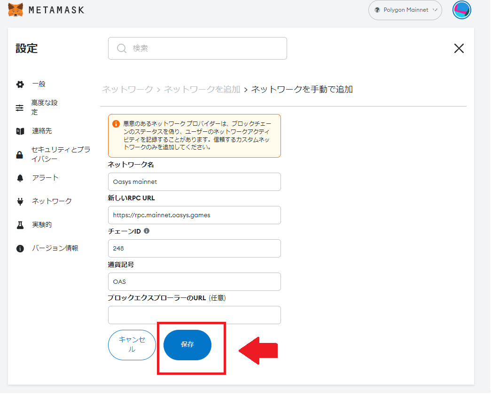The image size is (491, 395).
Task: Click the チェーンID info tooltip icon
Action: [x=147, y=231]
